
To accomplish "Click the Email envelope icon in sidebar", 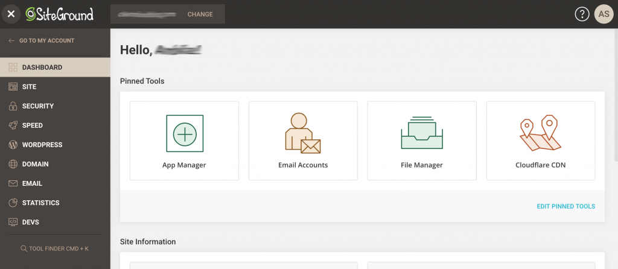I will pos(13,183).
